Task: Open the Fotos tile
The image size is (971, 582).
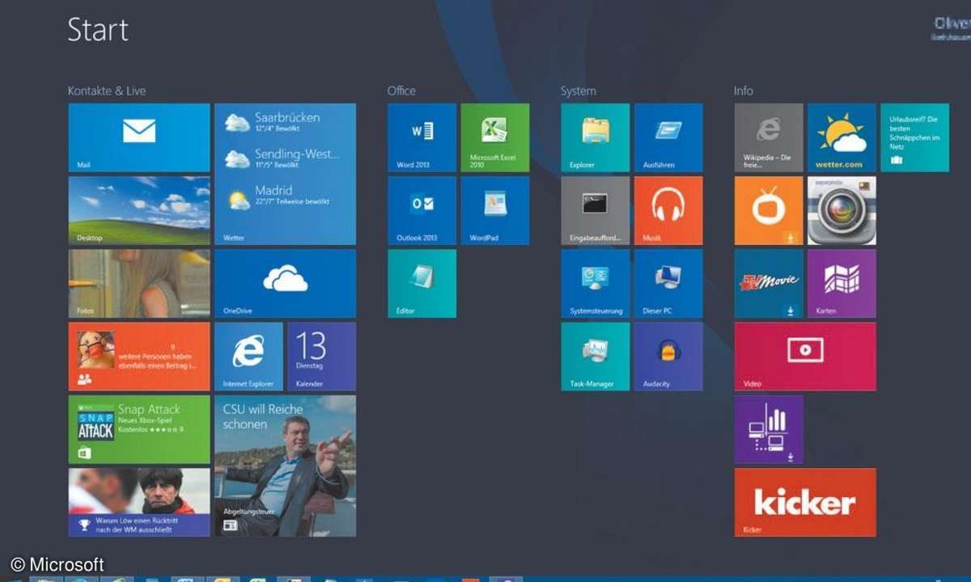Action: coord(139,283)
